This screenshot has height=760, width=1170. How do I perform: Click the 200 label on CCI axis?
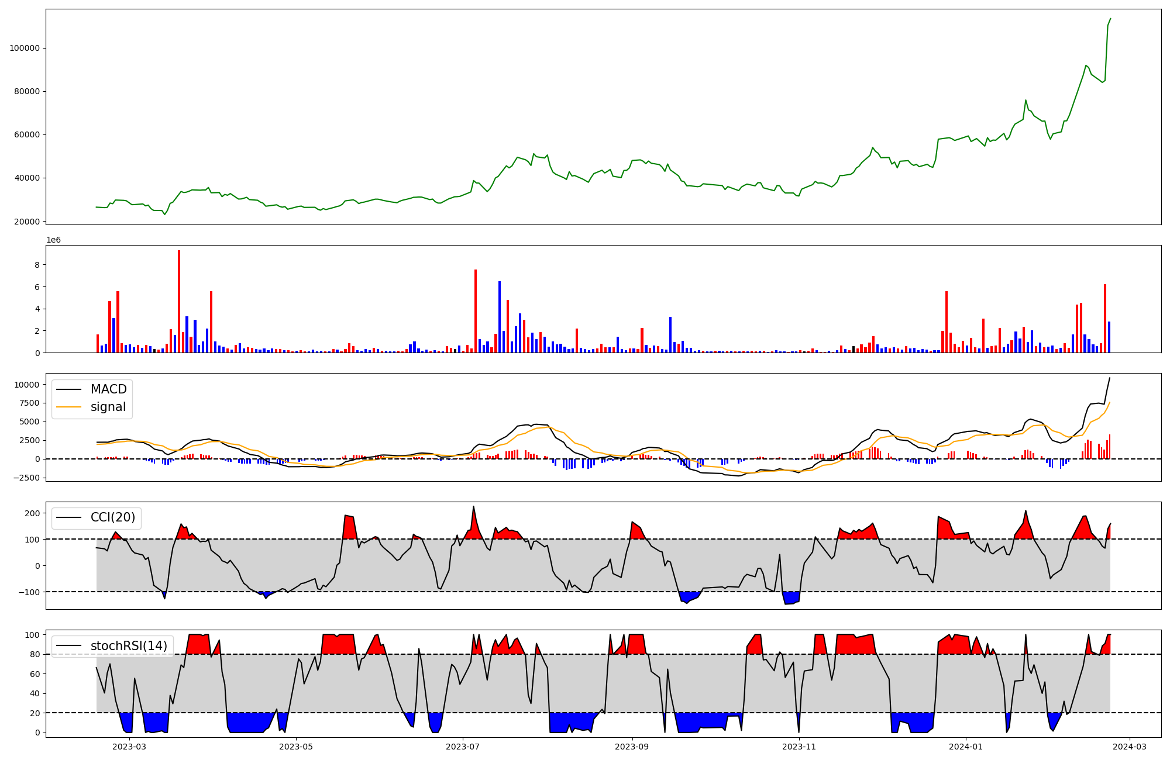pos(33,513)
